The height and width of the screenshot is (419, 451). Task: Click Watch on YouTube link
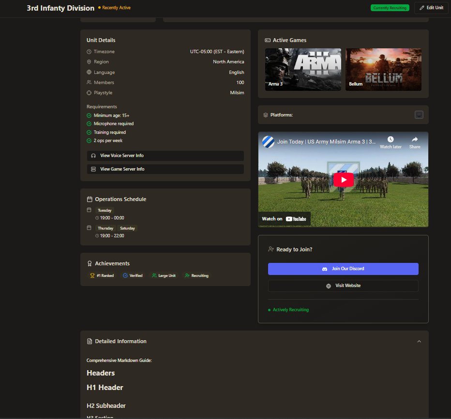(x=284, y=219)
